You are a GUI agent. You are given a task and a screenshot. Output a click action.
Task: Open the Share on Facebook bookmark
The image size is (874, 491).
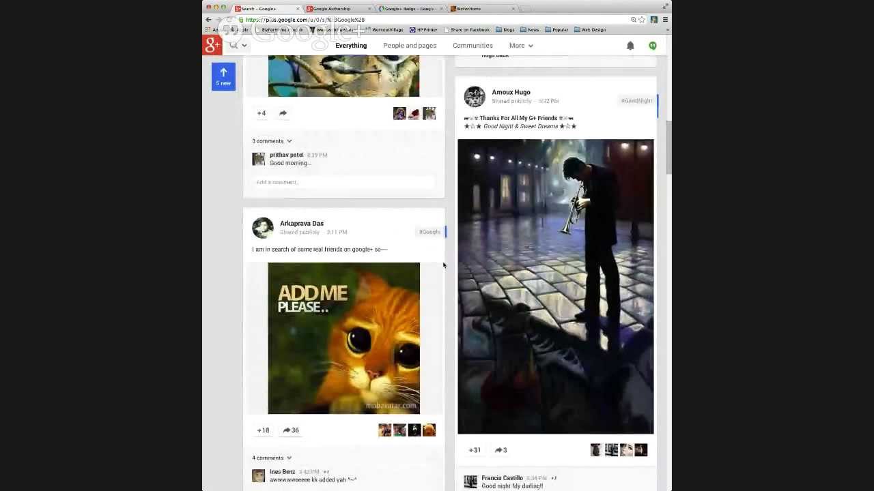pyautogui.click(x=466, y=30)
